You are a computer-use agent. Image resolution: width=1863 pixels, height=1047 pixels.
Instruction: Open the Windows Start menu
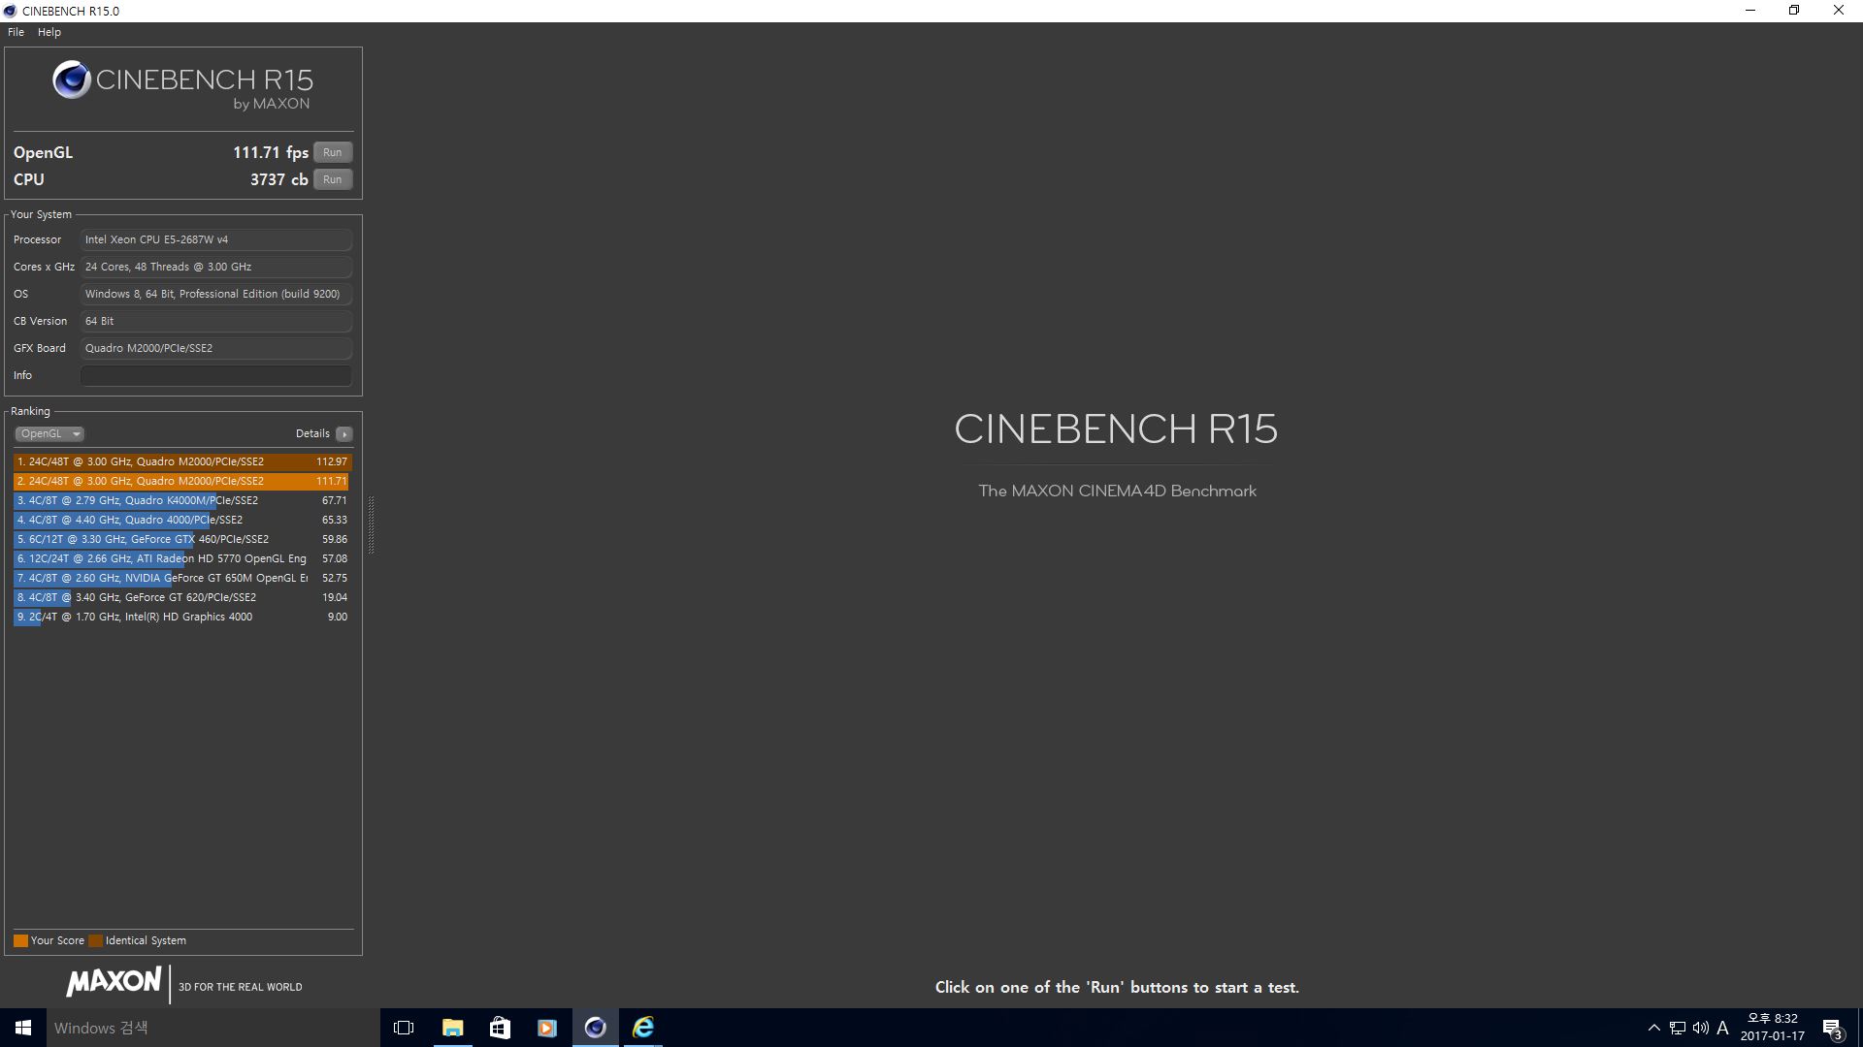click(23, 1028)
